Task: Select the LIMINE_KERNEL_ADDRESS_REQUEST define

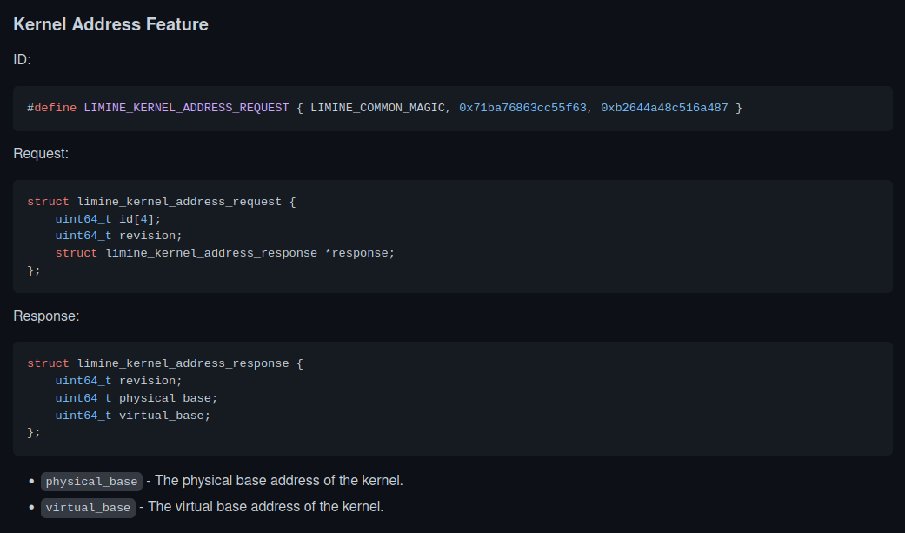Action: (185, 108)
